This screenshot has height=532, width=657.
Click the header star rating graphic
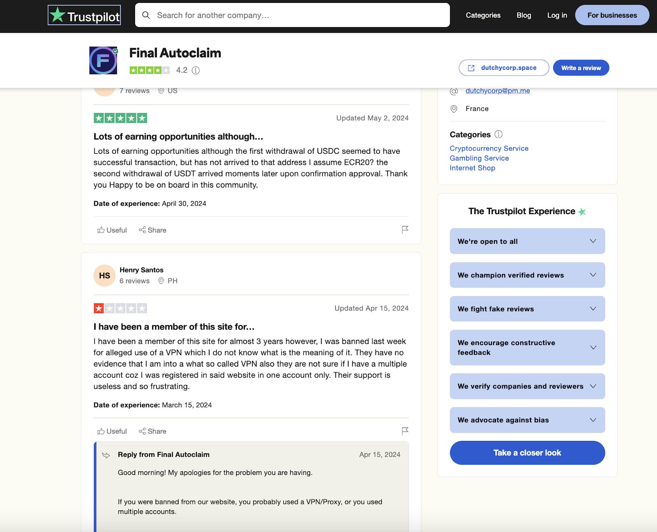(x=149, y=70)
